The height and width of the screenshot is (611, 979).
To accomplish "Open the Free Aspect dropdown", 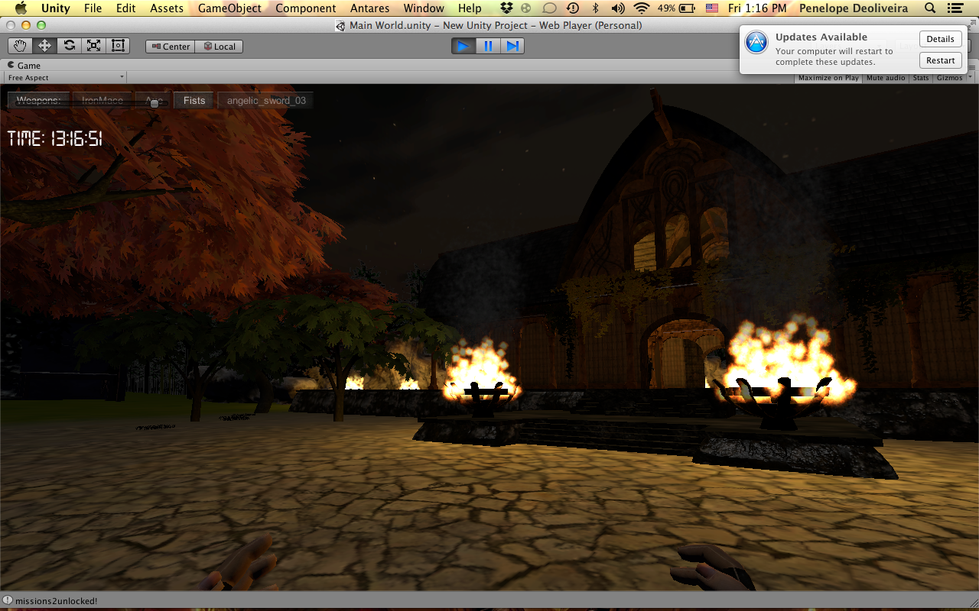I will pyautogui.click(x=66, y=78).
